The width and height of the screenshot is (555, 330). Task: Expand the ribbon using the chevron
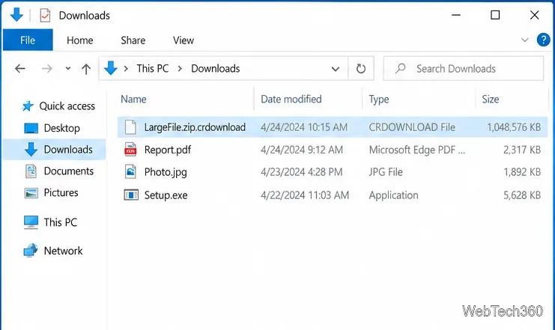[x=524, y=40]
